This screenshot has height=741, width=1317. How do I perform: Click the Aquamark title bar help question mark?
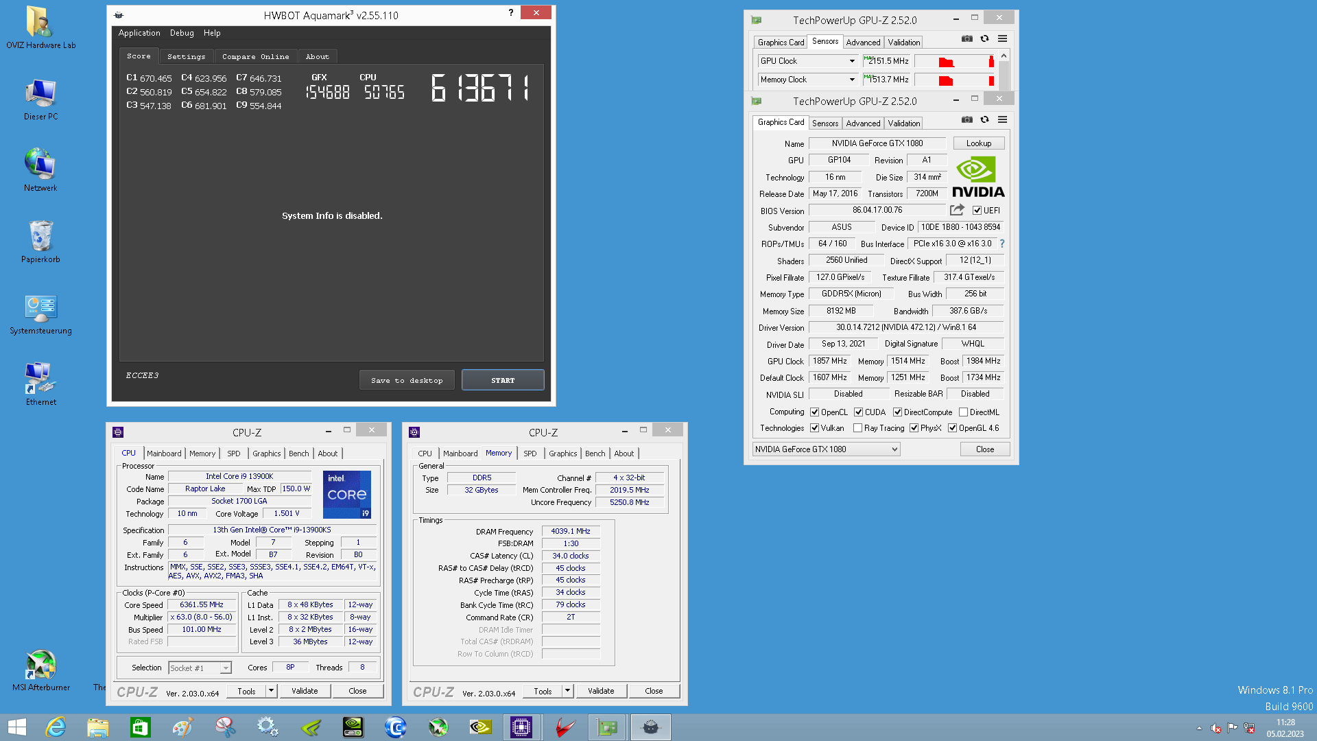[x=510, y=12]
